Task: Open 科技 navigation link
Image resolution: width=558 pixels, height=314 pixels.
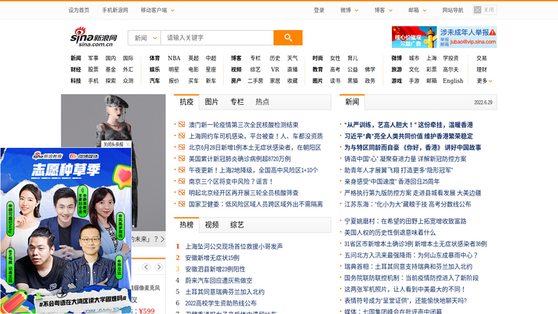Action: [x=76, y=81]
